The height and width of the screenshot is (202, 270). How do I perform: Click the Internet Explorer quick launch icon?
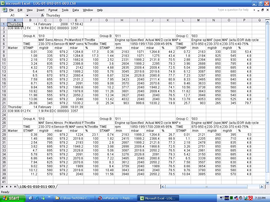37,198
